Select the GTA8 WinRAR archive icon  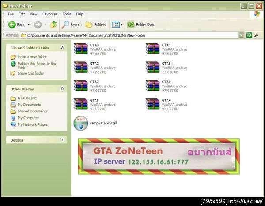(x=153, y=67)
